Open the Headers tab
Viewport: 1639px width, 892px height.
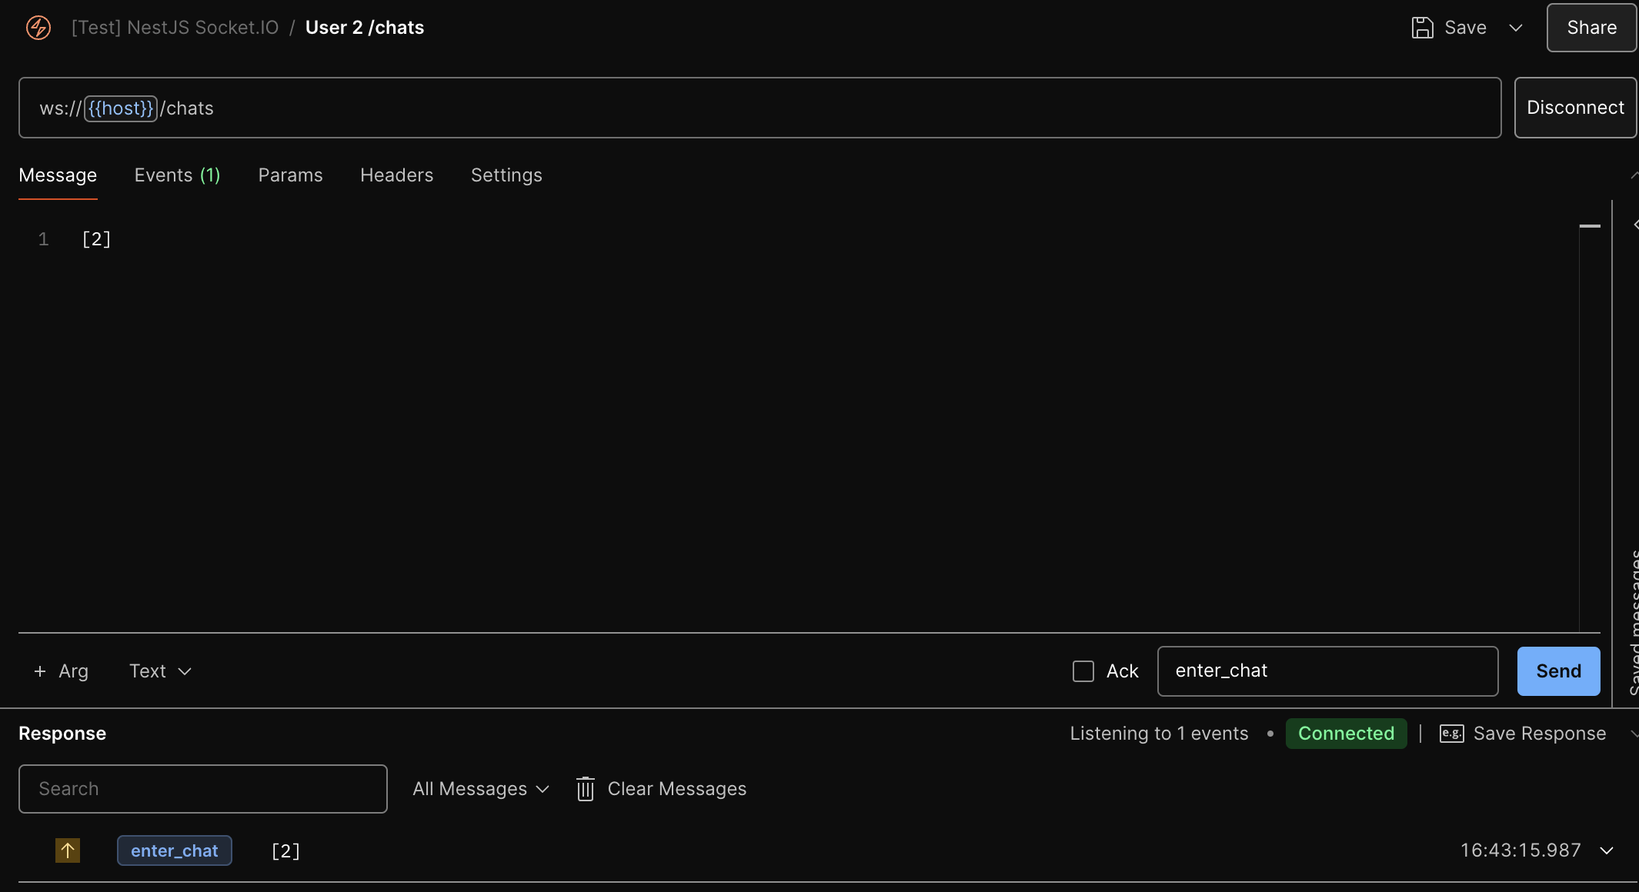click(396, 175)
